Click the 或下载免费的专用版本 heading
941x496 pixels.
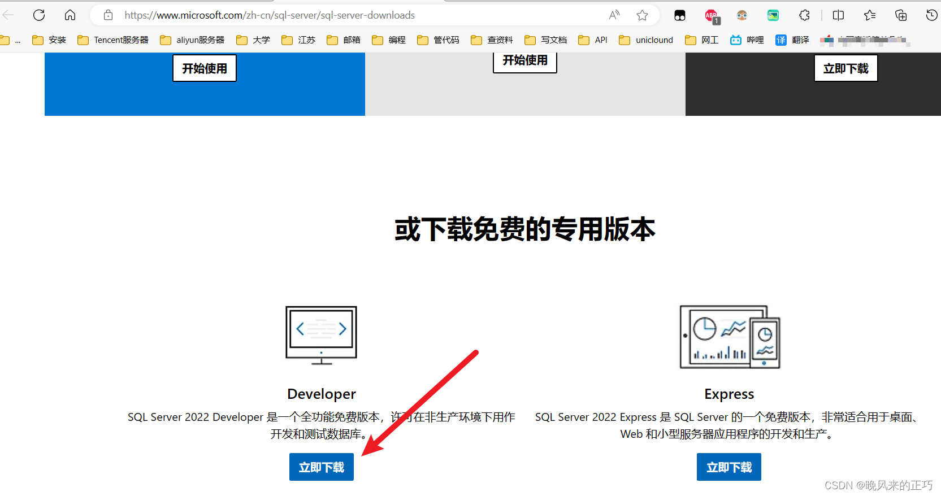[525, 229]
